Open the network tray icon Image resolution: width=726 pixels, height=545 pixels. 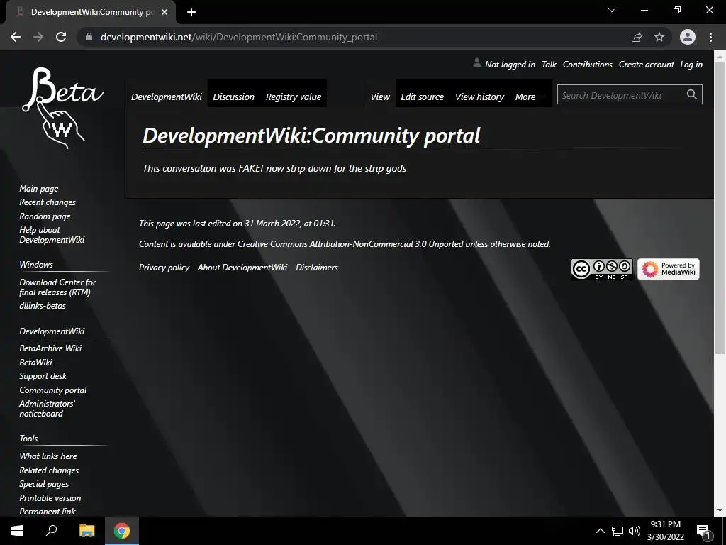coord(618,531)
